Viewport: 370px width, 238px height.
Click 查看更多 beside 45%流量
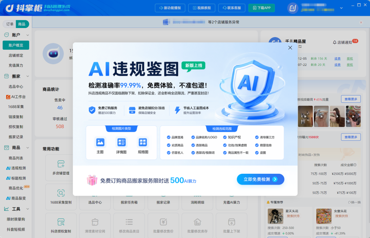click(351, 99)
